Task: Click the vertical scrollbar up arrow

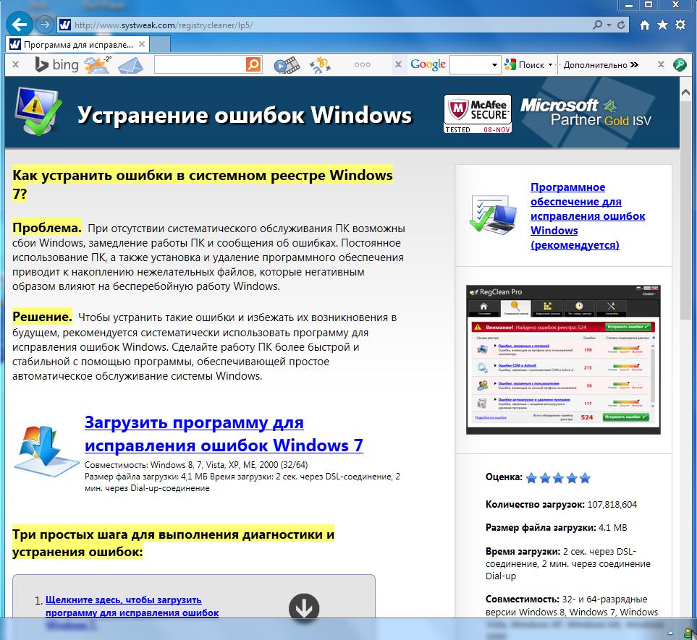Action: (x=685, y=93)
